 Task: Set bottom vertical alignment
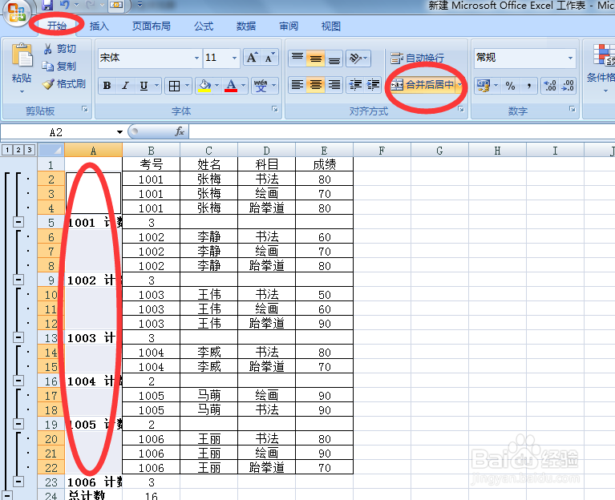click(x=334, y=58)
